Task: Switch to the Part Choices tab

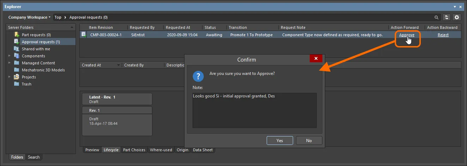Action: (x=134, y=150)
